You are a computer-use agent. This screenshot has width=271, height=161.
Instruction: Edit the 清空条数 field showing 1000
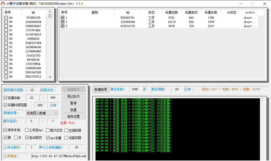[135, 89]
